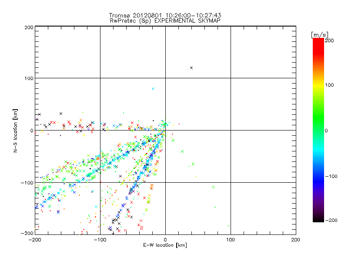Click the colorbar tick label '200'
348x261 pixels.
(329, 40)
